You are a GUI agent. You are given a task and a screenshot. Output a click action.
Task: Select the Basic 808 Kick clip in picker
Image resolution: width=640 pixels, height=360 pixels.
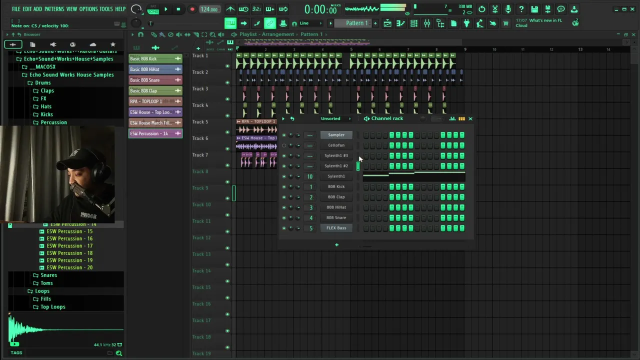[x=155, y=59]
